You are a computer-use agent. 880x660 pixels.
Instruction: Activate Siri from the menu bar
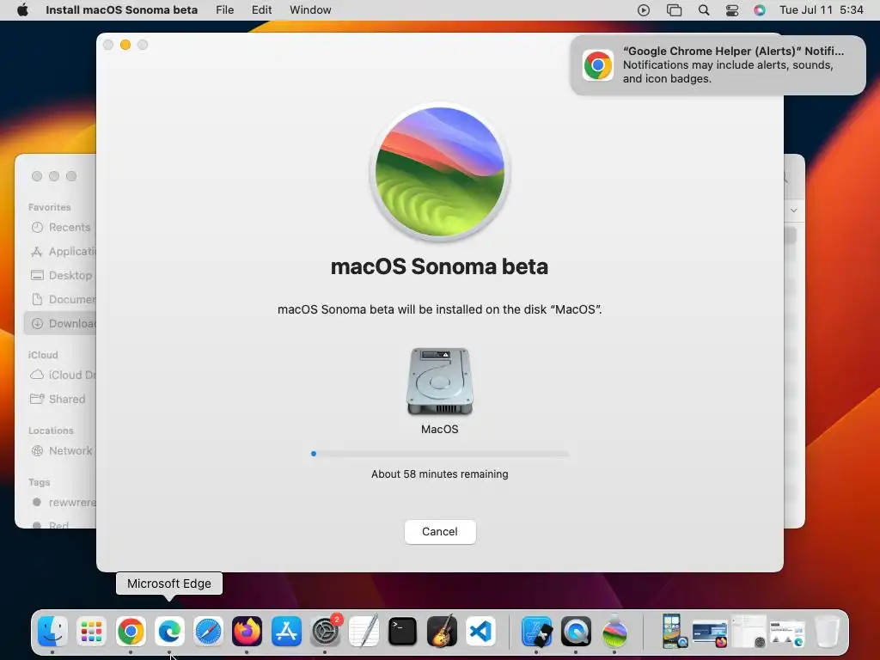tap(760, 10)
